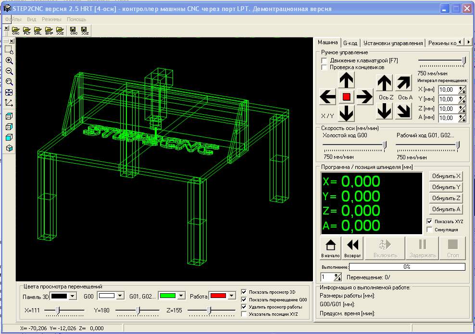
Task: Open DRL file toolbar icon
Action: point(38,31)
